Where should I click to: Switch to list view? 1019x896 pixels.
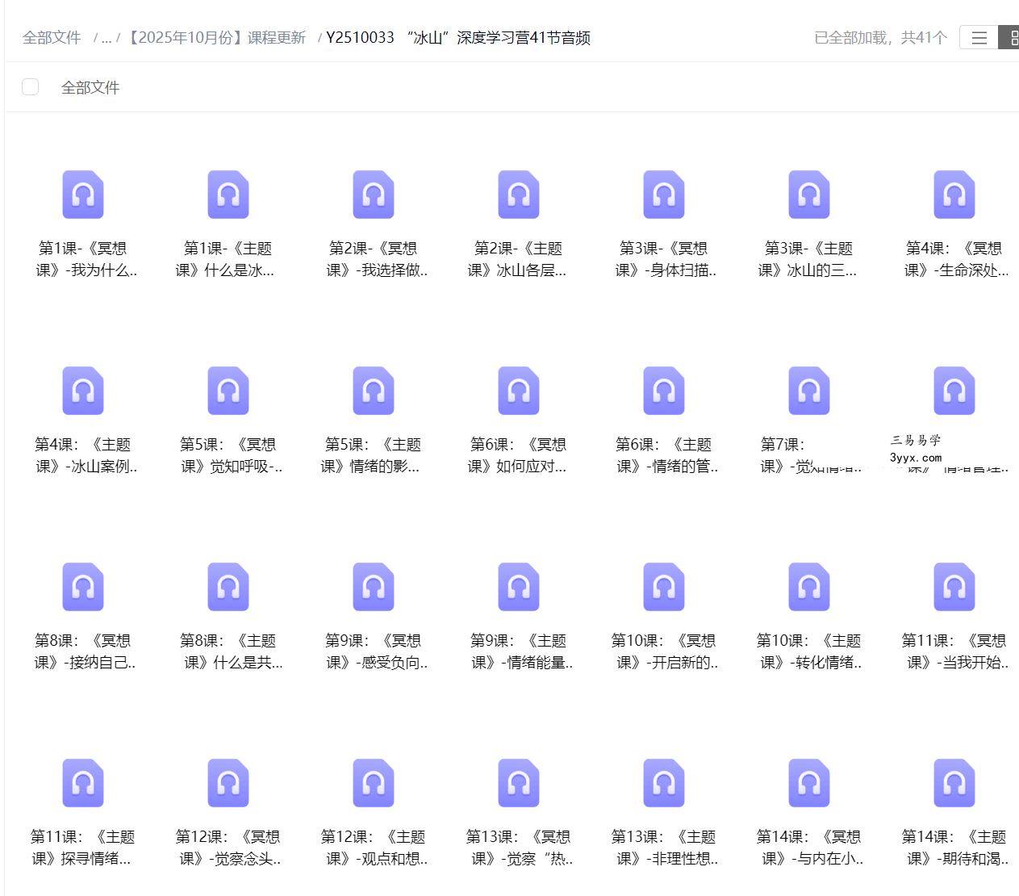pyautogui.click(x=979, y=38)
